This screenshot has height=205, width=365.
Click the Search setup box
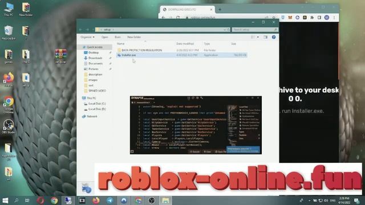pyautogui.click(x=255, y=30)
